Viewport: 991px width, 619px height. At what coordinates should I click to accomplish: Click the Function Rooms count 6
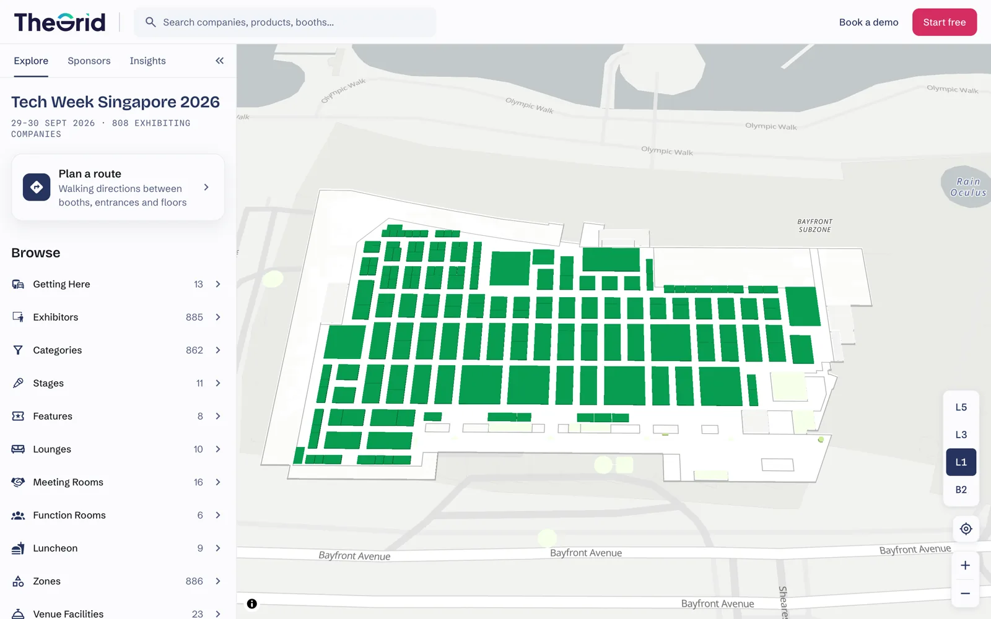[200, 515]
